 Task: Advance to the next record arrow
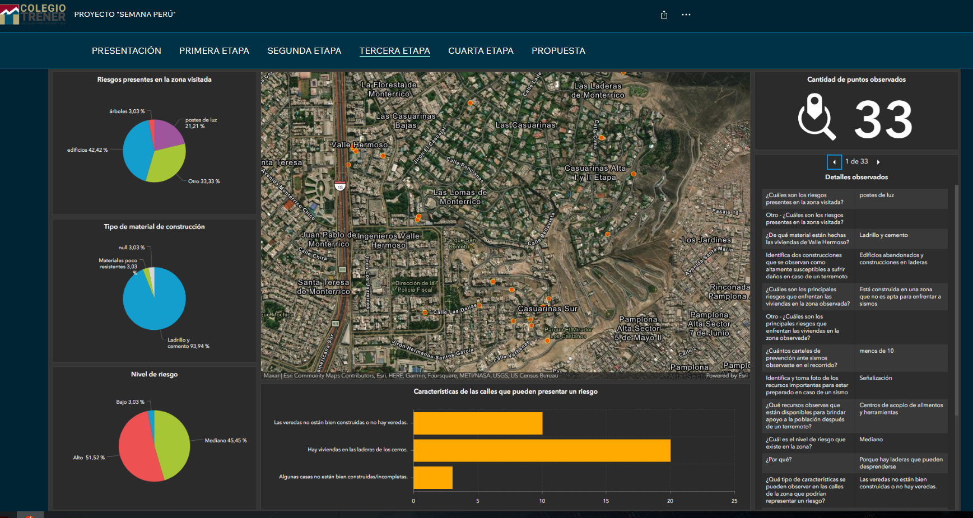tap(878, 162)
